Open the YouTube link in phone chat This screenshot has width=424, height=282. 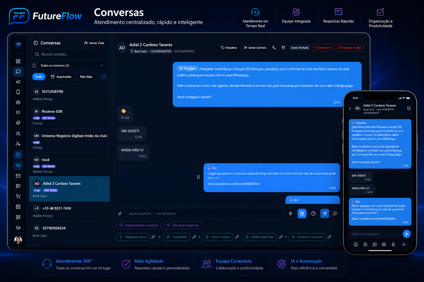(x=374, y=219)
